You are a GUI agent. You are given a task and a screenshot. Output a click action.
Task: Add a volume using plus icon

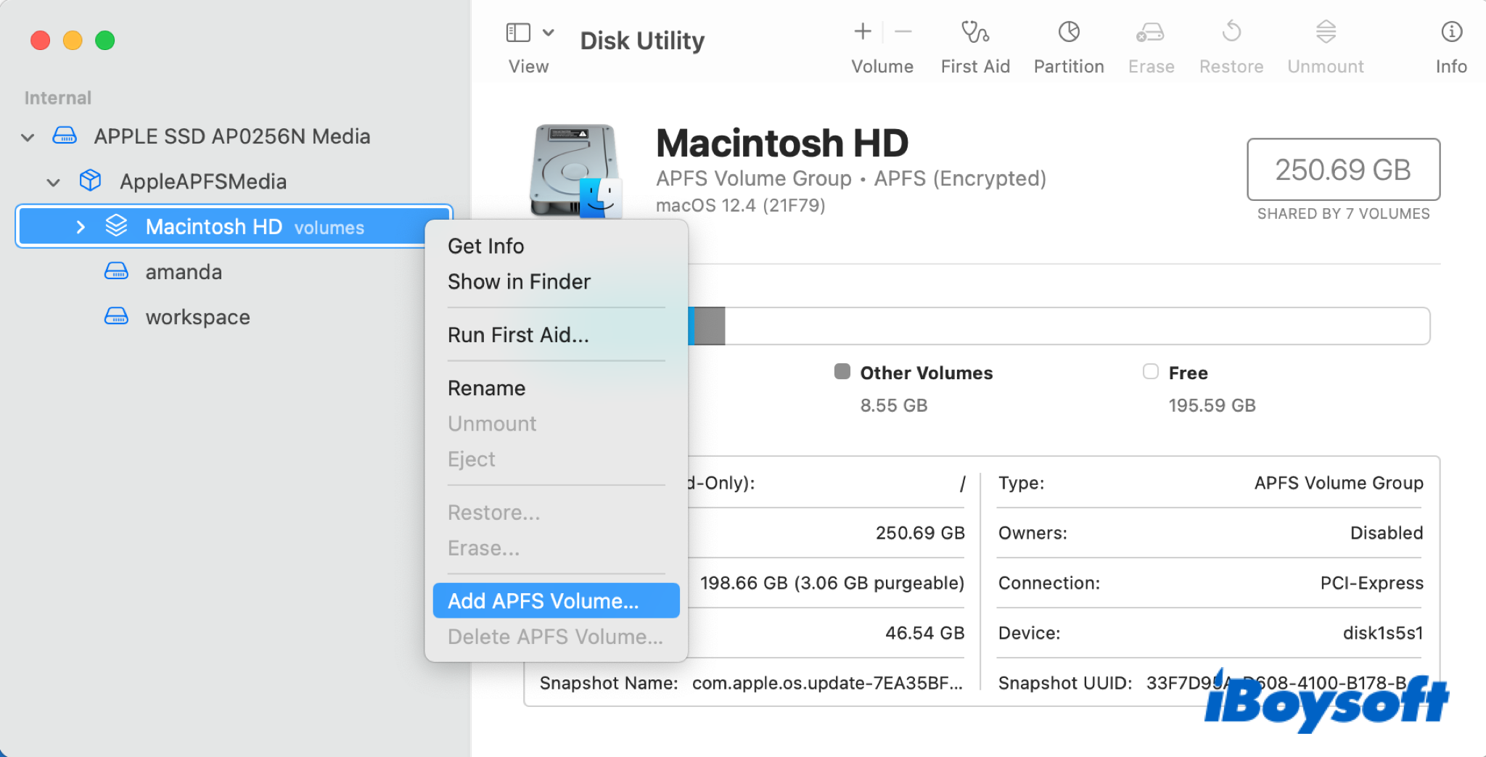862,32
